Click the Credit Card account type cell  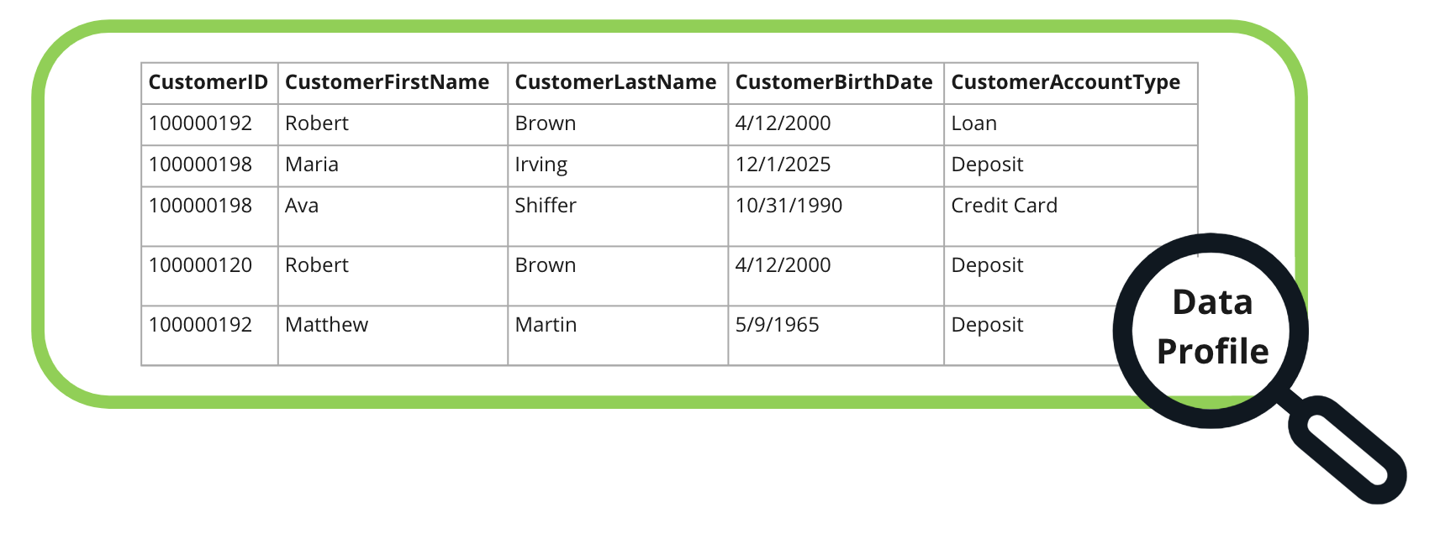coord(1070,216)
